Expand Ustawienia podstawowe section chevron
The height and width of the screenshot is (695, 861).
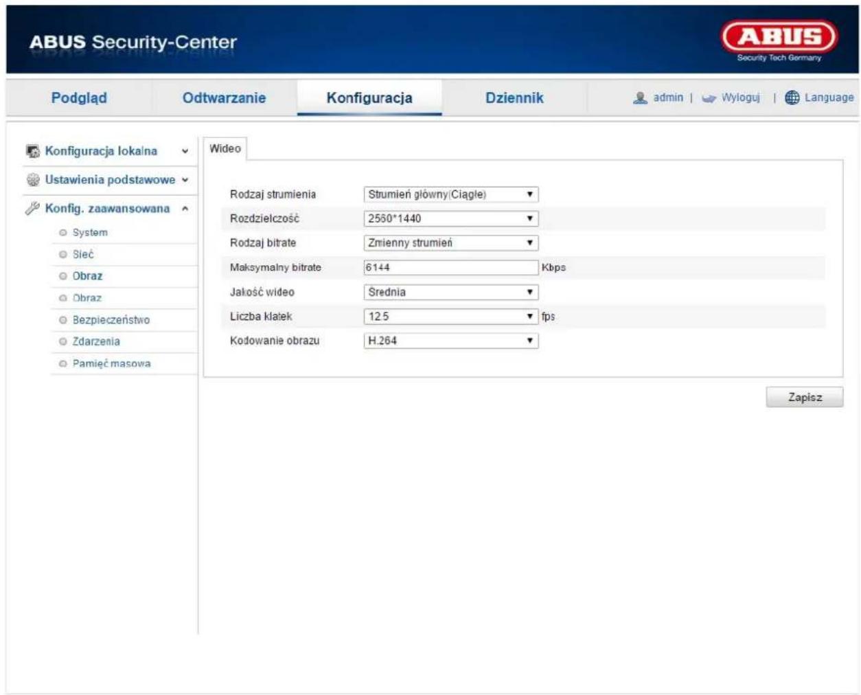pyautogui.click(x=185, y=180)
